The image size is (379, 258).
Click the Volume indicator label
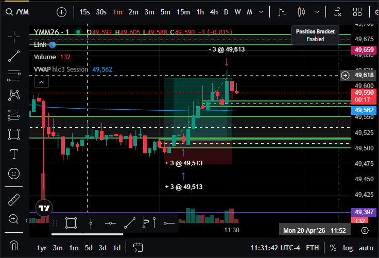(x=45, y=57)
